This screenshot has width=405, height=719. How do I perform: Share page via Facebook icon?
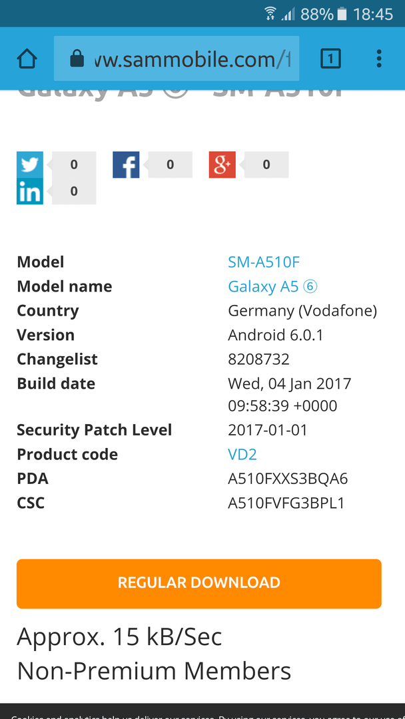126,164
